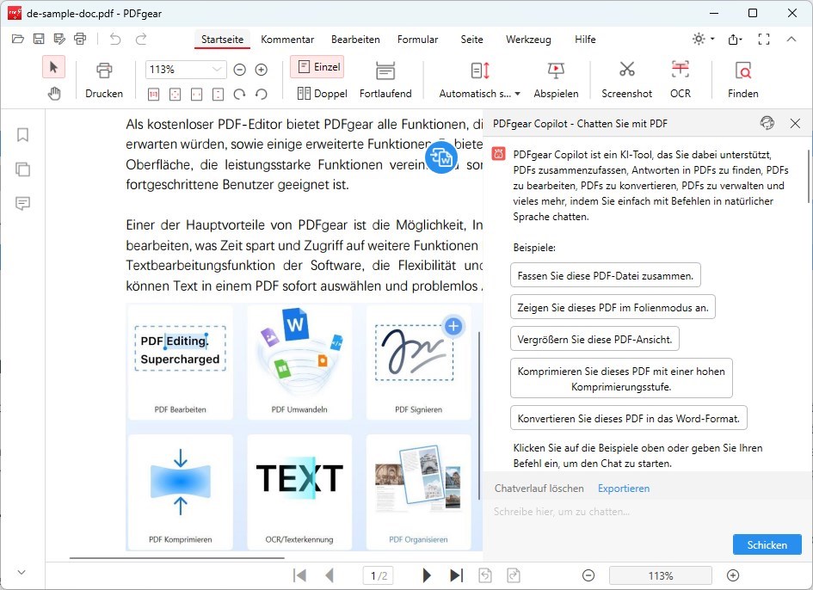Choose 'Konvertieren Sie dieses PDF in das Word-Format'
This screenshot has height=590, width=813.
[628, 418]
